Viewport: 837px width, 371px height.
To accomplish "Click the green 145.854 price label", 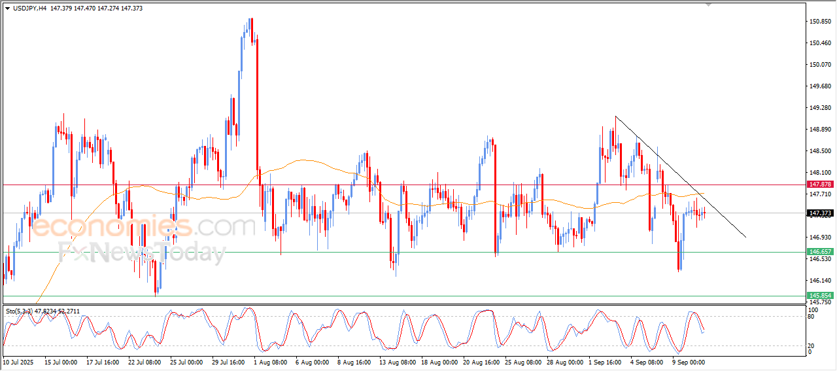I will pos(821,296).
